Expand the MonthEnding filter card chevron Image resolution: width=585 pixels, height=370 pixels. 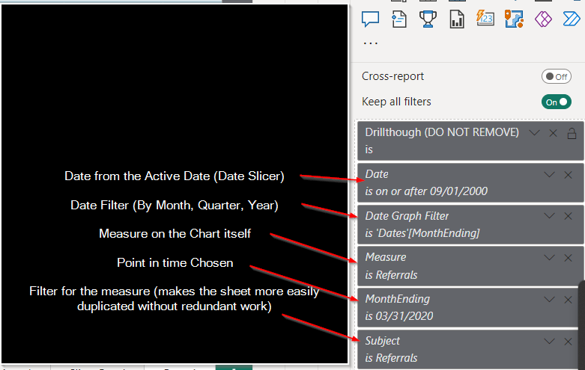coord(549,299)
